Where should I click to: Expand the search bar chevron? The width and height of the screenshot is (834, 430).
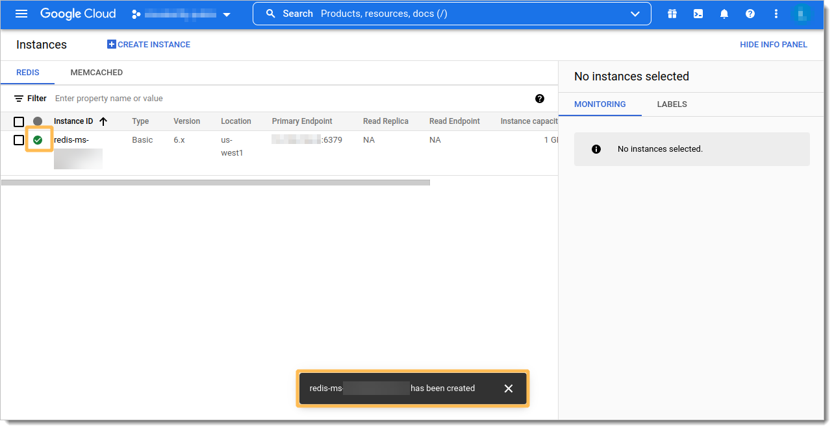click(635, 14)
